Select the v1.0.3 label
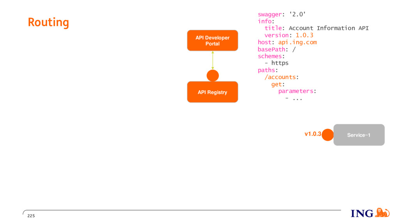 313,134
